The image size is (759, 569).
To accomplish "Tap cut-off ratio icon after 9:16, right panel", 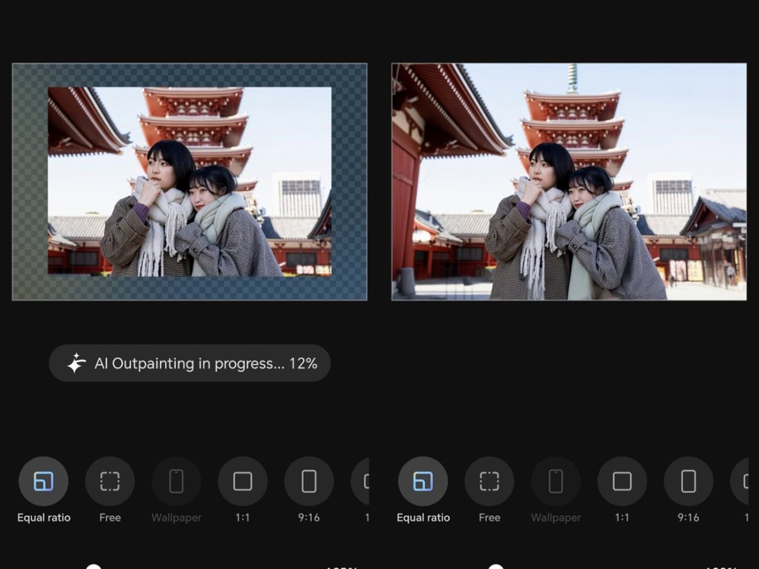I will (x=741, y=481).
